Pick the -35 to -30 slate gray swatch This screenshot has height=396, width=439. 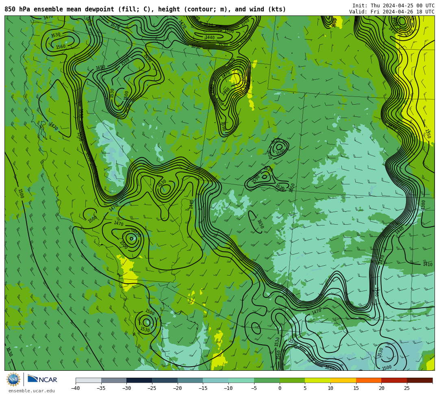tap(114, 380)
